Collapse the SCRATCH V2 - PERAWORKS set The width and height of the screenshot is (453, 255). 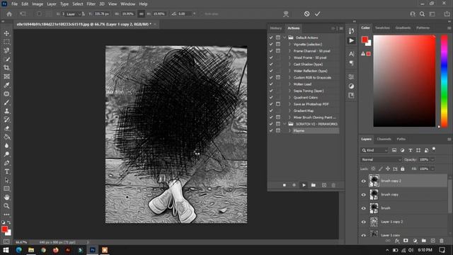pyautogui.click(x=285, y=124)
